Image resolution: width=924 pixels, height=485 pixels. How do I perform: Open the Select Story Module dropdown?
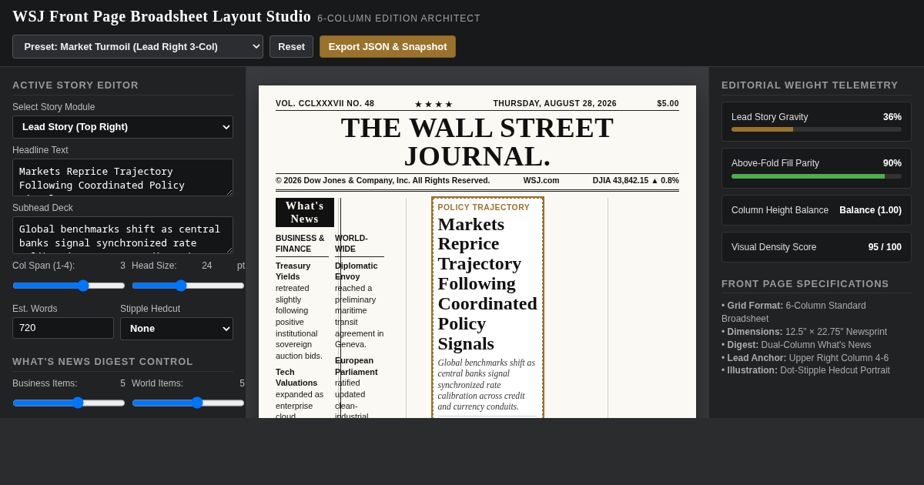[x=122, y=127]
